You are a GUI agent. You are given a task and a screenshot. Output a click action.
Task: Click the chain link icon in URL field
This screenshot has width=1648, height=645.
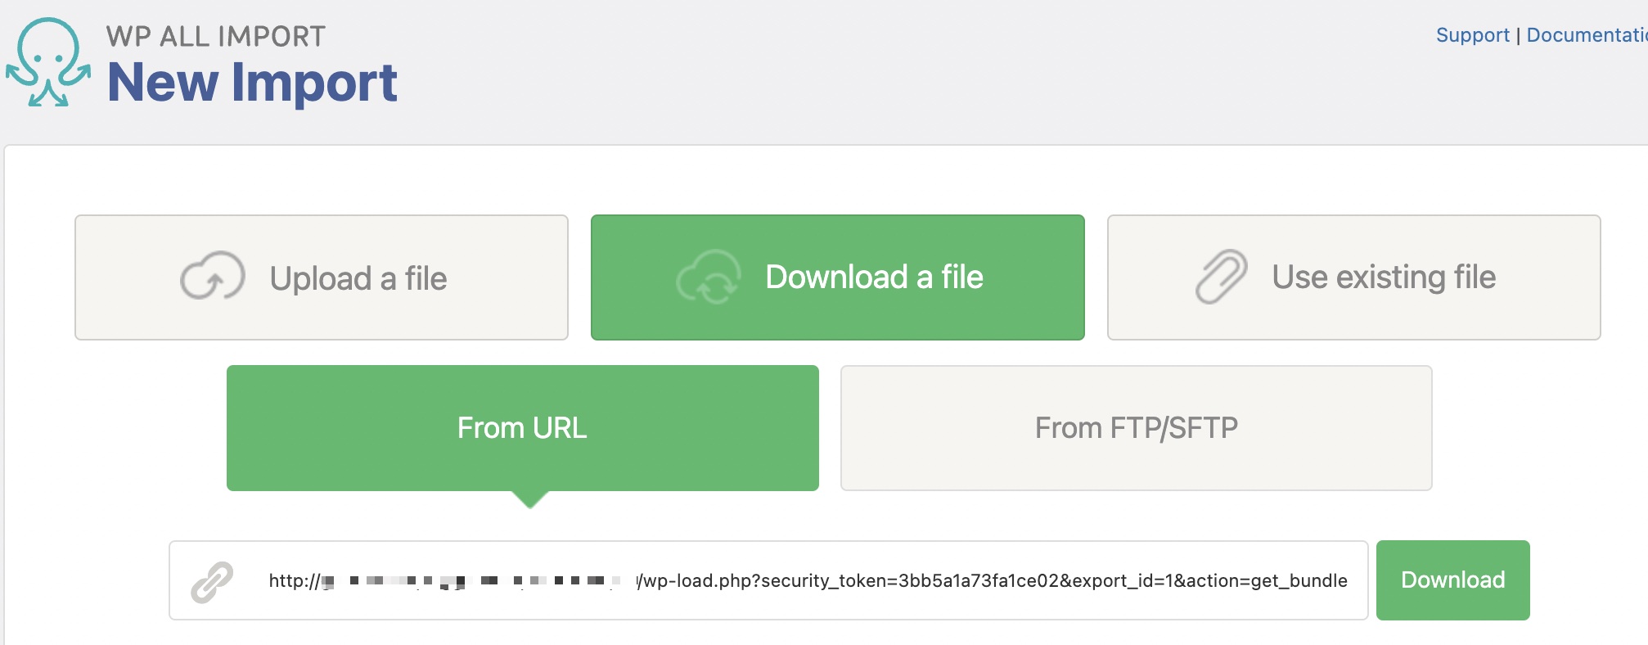coord(212,582)
